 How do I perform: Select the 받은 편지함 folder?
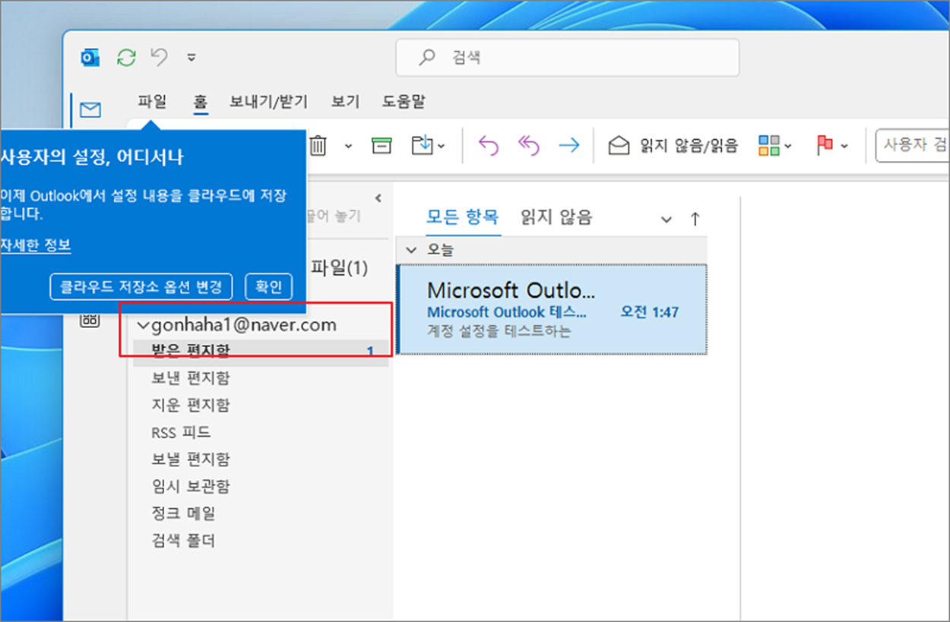[261, 351]
